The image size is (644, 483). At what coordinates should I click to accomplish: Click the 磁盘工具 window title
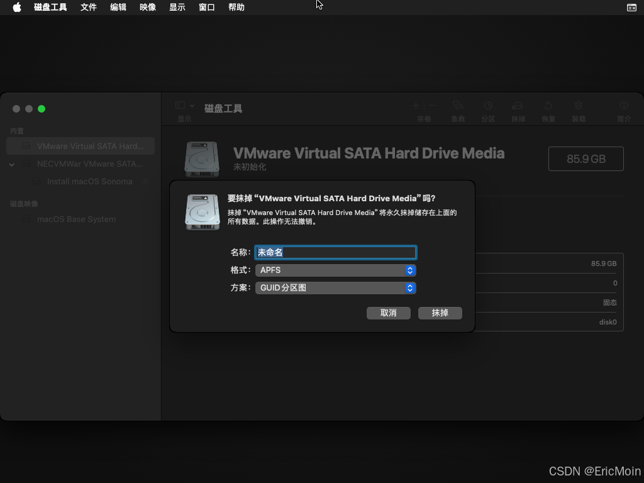coord(223,108)
